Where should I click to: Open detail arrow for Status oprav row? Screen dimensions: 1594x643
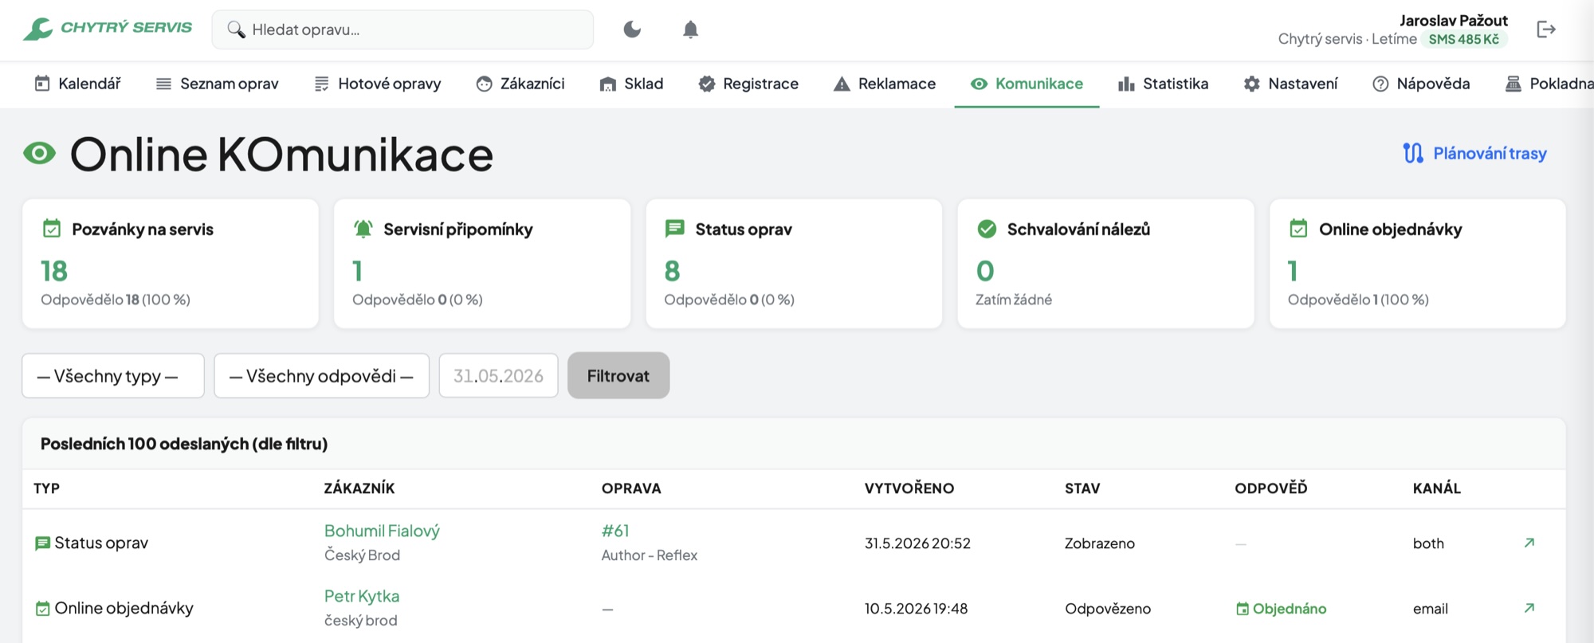click(1529, 543)
